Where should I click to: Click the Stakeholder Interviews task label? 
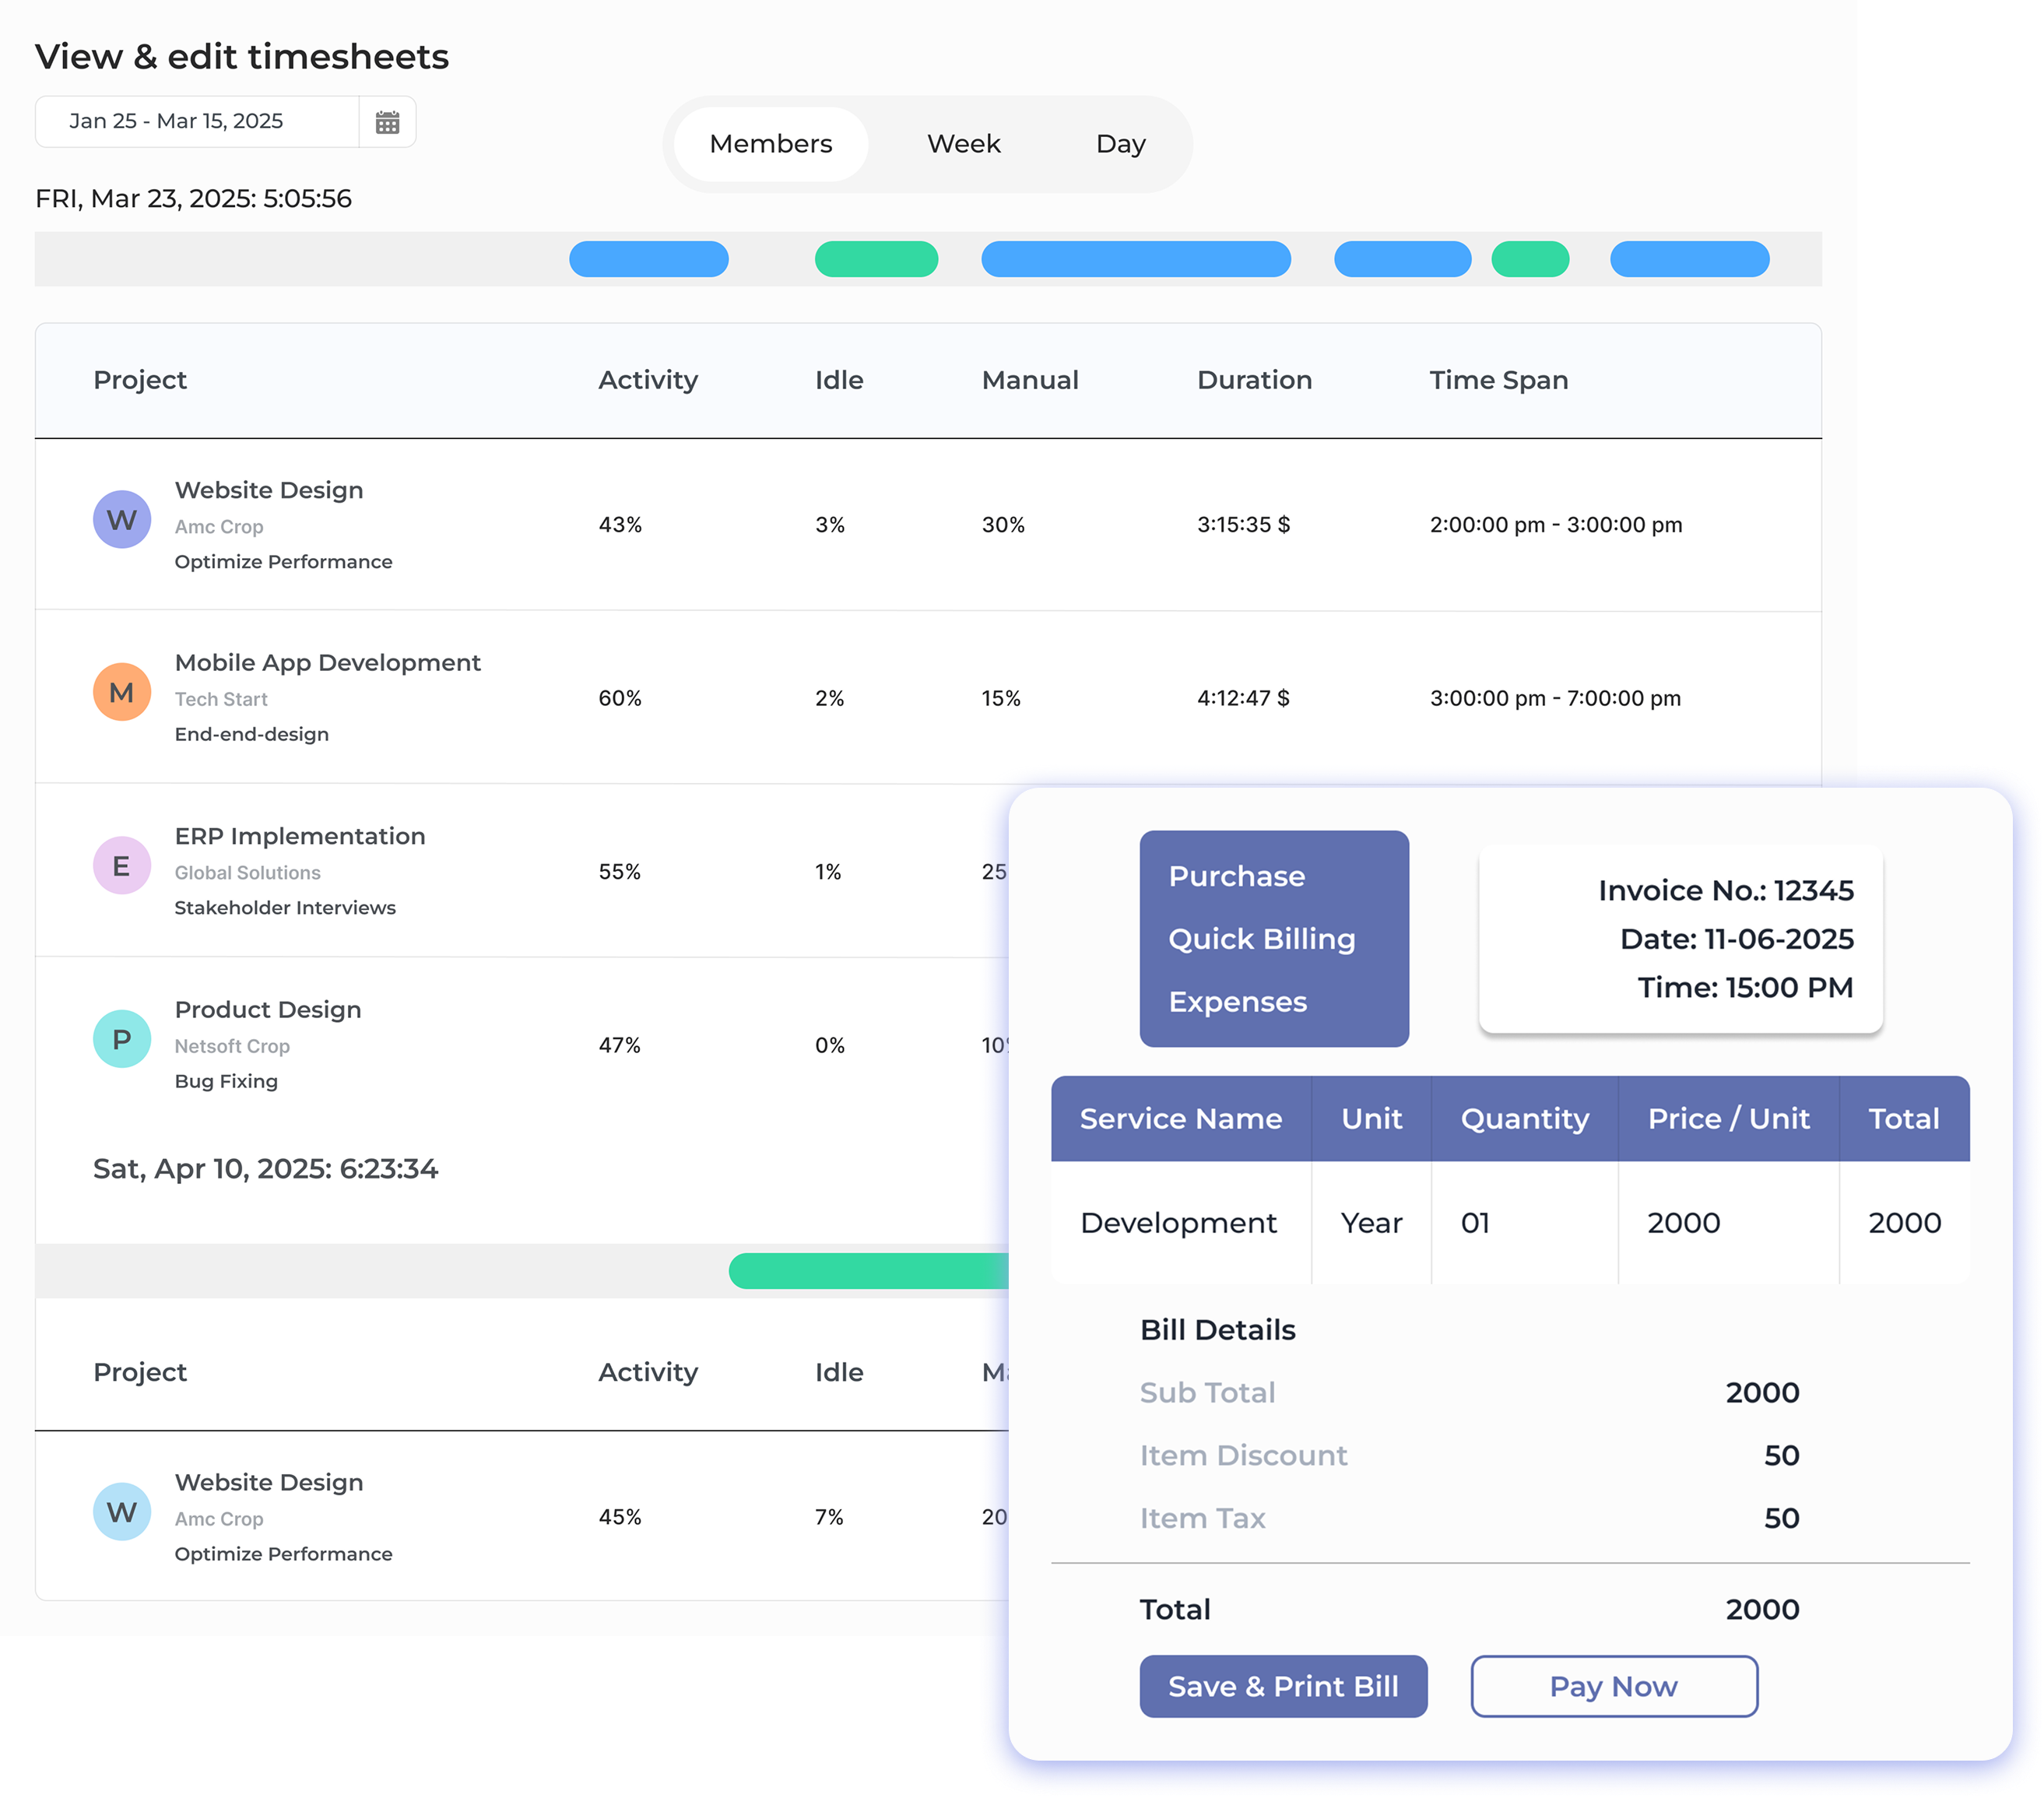pos(285,908)
